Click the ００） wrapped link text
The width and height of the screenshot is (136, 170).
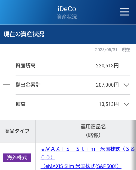tap(48, 157)
